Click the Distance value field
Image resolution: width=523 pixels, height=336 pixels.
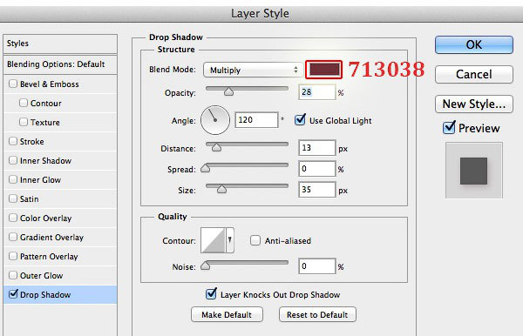pos(317,147)
